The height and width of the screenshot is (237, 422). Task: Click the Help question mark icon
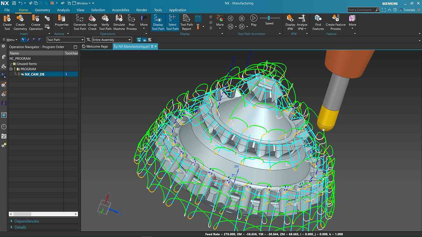[395, 10]
